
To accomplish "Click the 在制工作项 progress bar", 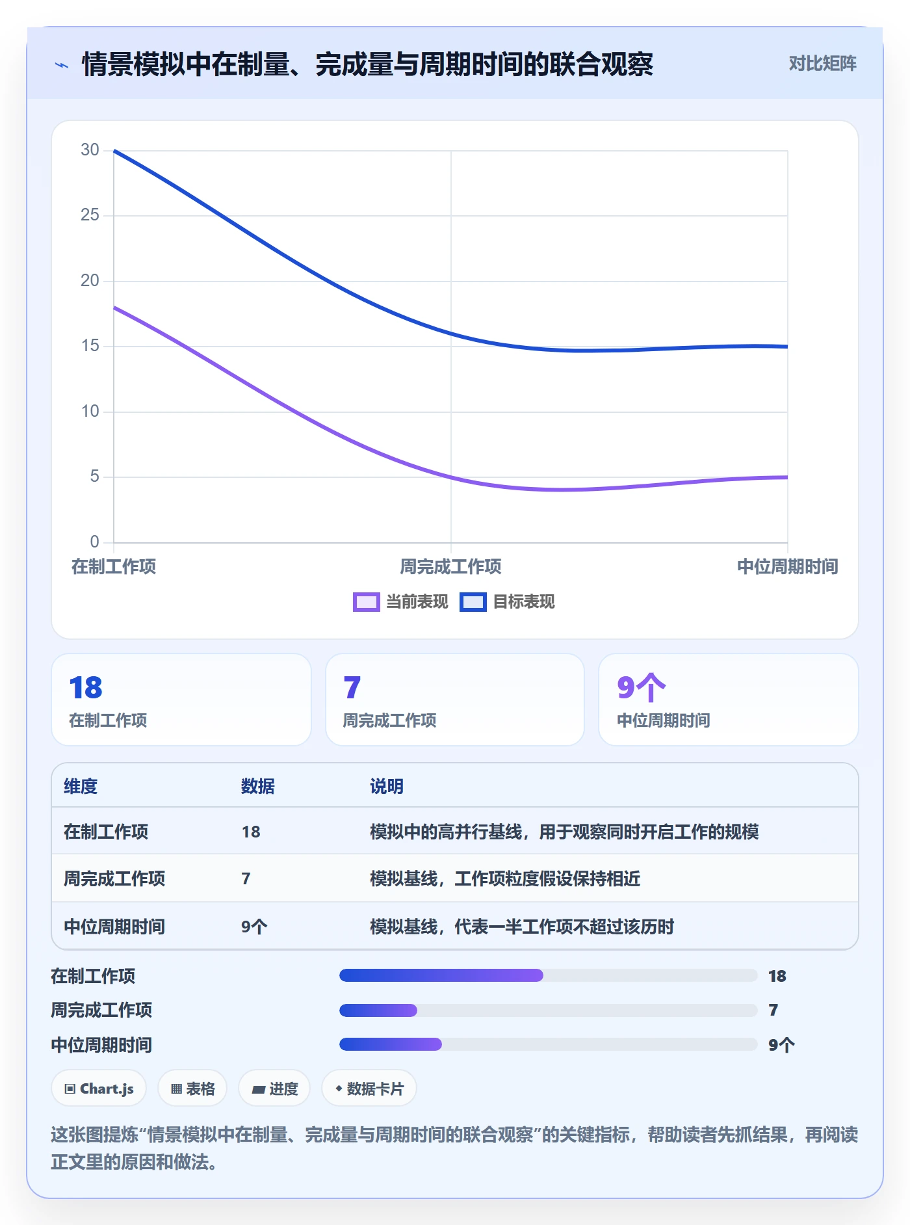I will coord(549,975).
